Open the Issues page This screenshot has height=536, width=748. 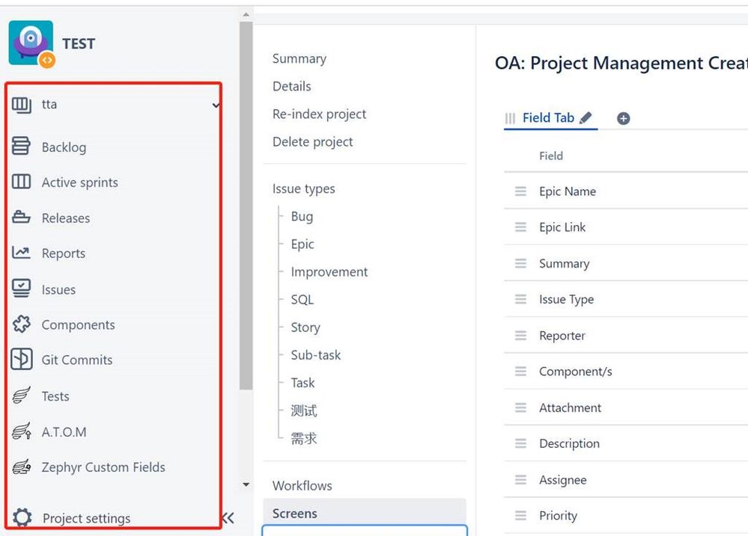click(58, 289)
